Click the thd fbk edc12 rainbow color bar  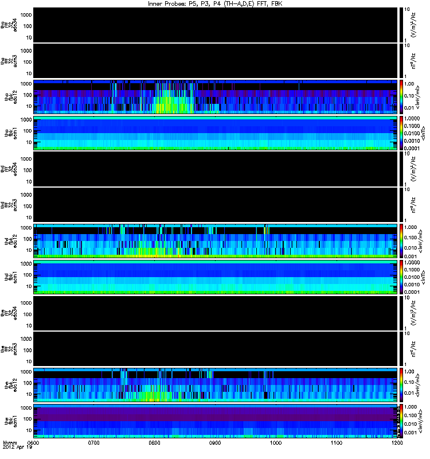pyautogui.click(x=401, y=241)
